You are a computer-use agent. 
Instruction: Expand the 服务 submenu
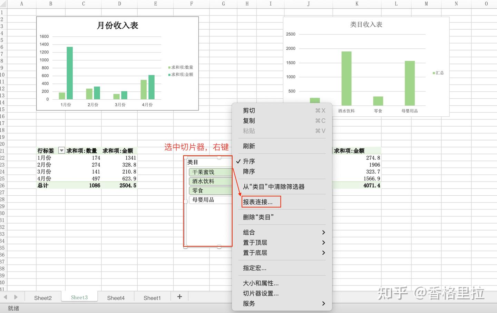pos(282,304)
